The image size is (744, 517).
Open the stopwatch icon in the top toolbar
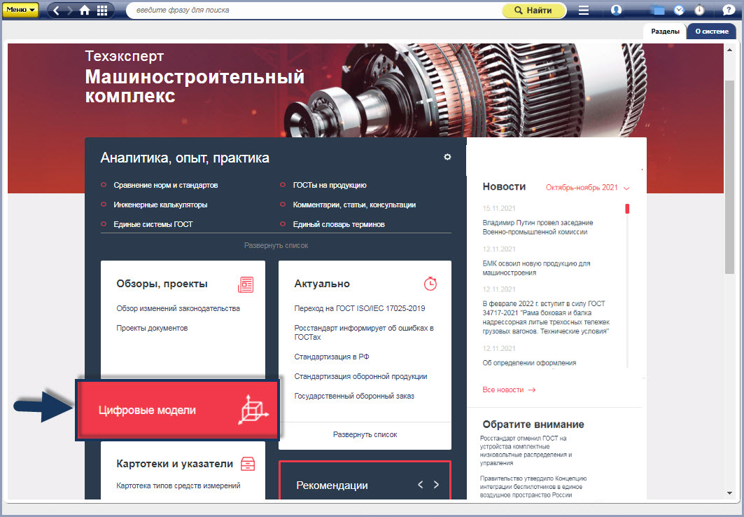click(x=700, y=10)
